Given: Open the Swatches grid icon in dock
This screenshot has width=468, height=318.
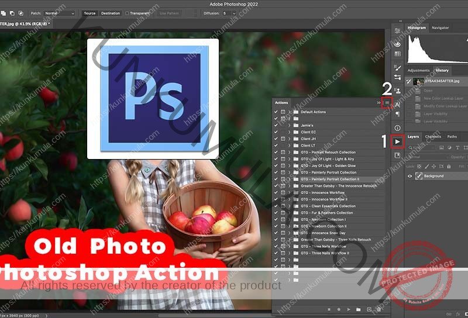Looking at the screenshot, I should [x=397, y=54].
